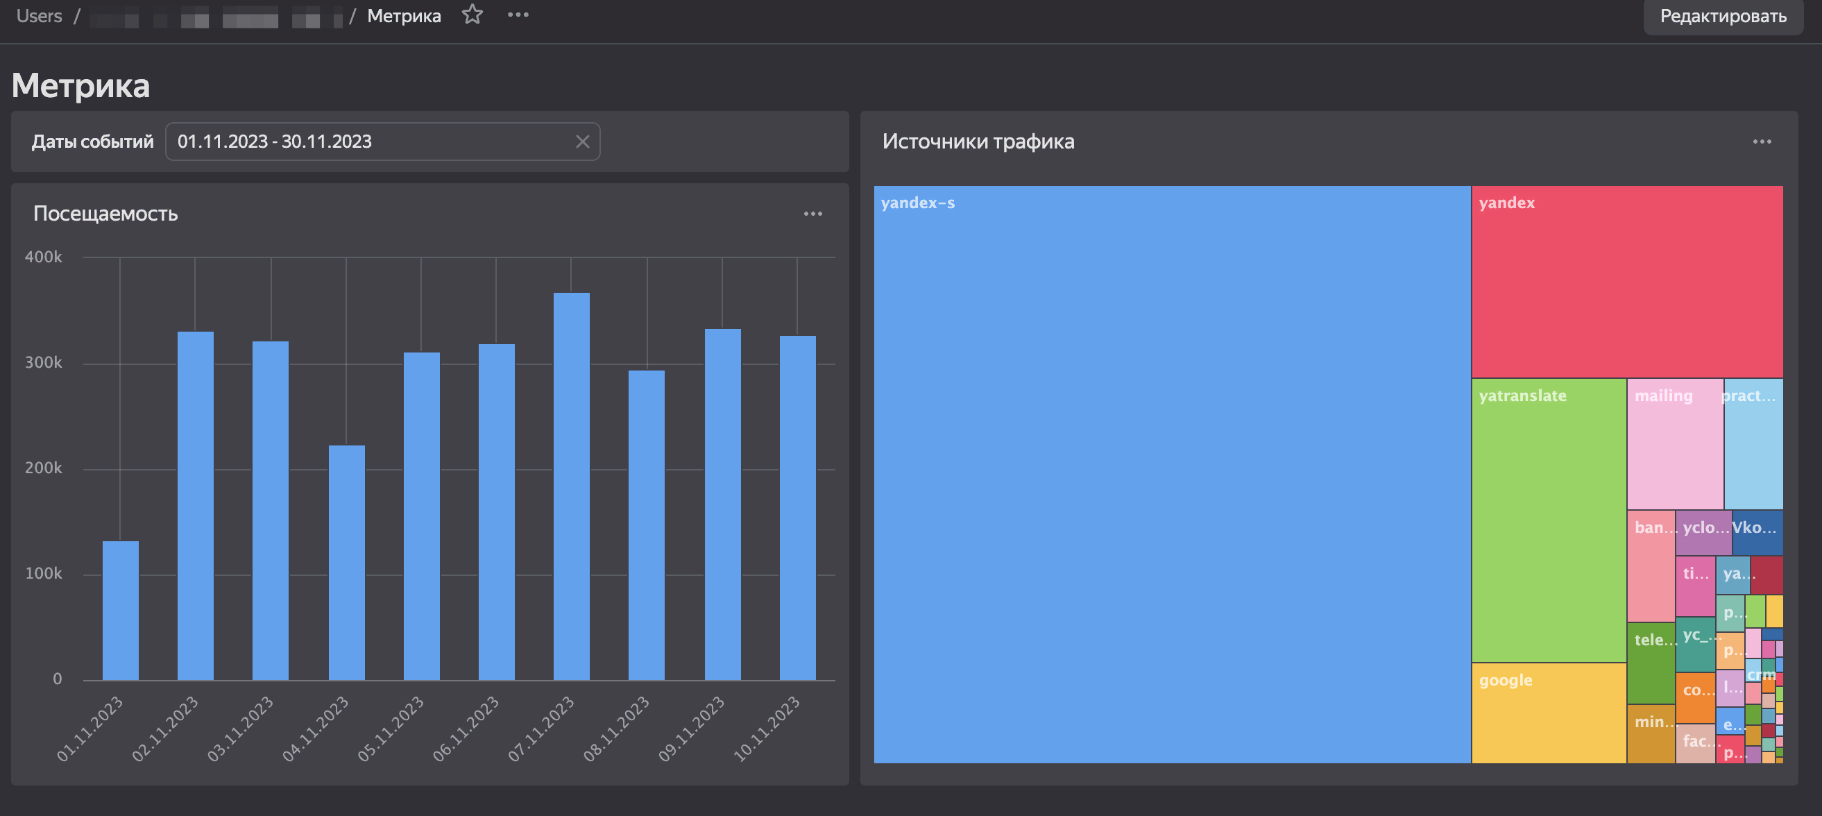The height and width of the screenshot is (816, 1822).
Task: Click the bar for 01.11.2023
Action: pyautogui.click(x=120, y=610)
